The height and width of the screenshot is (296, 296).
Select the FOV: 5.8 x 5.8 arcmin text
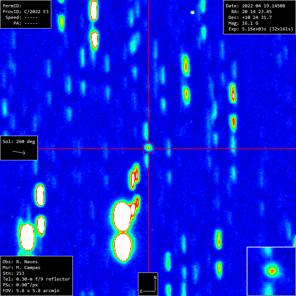[31, 291]
